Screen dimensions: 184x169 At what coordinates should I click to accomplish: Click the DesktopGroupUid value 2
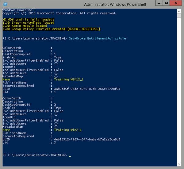pyautogui.click(x=55, y=105)
